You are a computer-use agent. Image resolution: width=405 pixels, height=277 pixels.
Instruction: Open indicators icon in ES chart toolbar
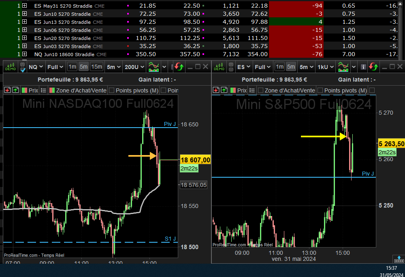click(x=343, y=67)
